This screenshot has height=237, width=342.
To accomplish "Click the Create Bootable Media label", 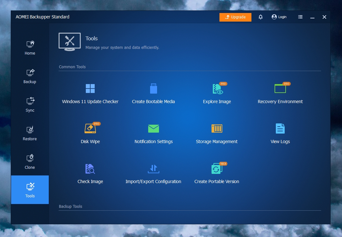I will coord(153,102).
